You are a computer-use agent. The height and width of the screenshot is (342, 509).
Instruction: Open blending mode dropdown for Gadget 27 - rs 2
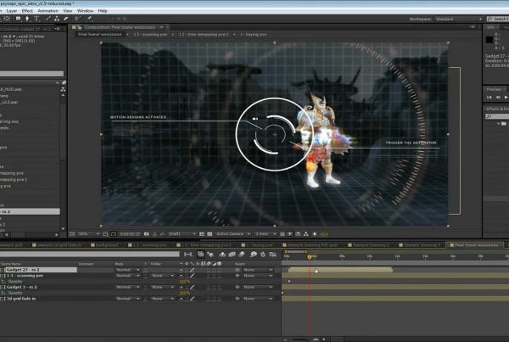click(x=127, y=270)
